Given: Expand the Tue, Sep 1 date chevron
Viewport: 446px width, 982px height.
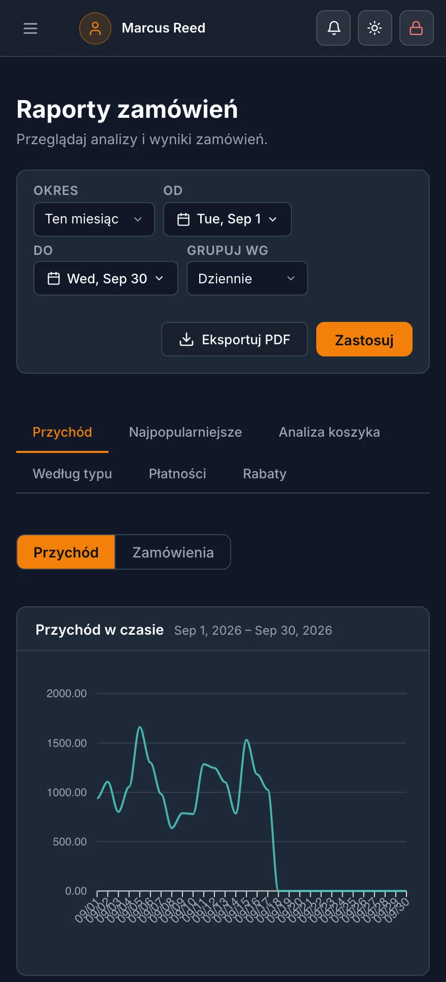Looking at the screenshot, I should pyautogui.click(x=273, y=219).
